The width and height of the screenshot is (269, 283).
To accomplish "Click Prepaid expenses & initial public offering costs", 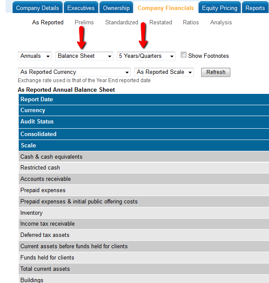I will pyautogui.click(x=144, y=202).
